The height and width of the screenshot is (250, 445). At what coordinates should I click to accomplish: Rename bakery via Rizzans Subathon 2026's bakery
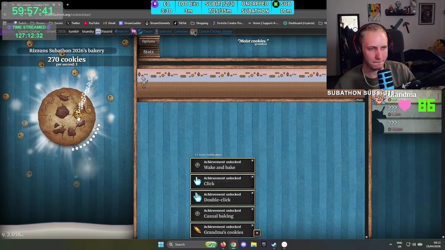[67, 51]
